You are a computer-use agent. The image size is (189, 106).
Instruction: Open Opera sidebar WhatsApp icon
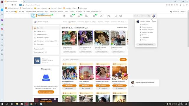[2, 24]
